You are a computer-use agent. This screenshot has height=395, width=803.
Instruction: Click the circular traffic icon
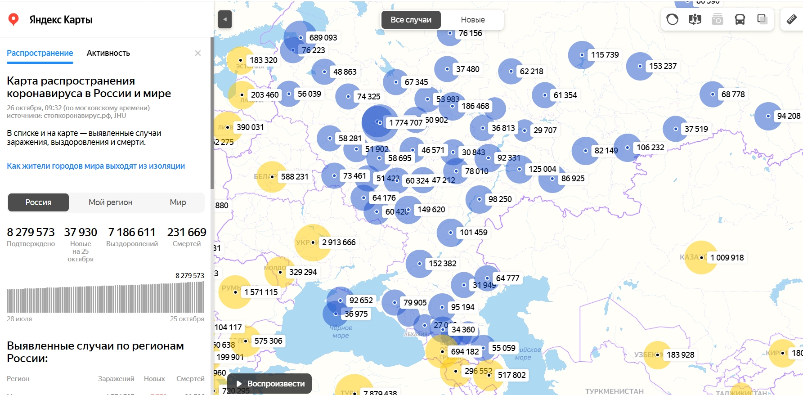point(672,19)
